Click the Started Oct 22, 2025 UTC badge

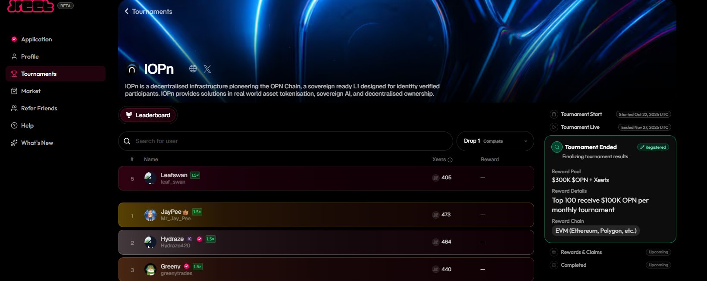click(x=644, y=115)
